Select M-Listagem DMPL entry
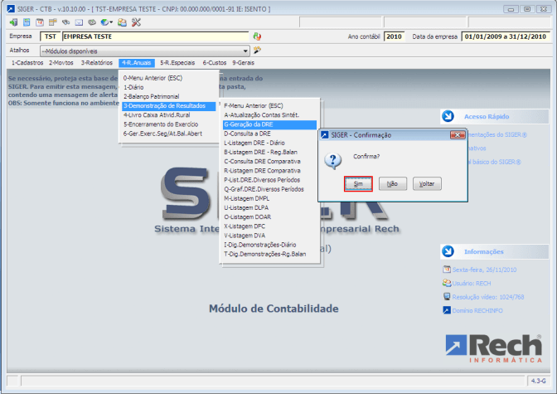Image resolution: width=557 pixels, height=394 pixels. (x=269, y=198)
